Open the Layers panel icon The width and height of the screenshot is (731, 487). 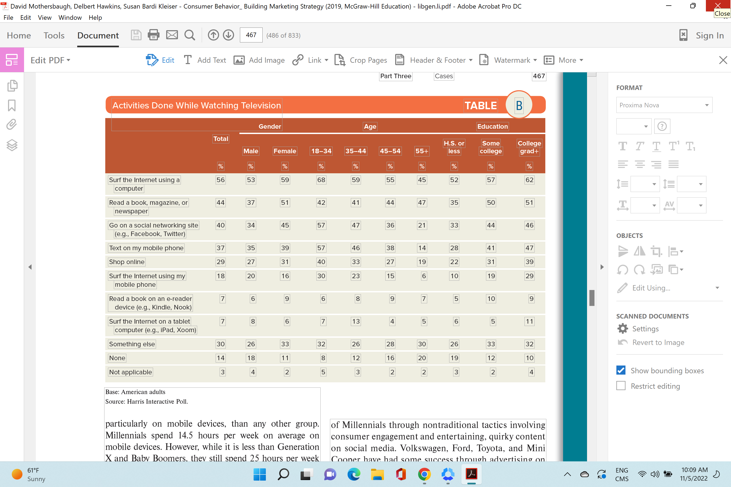[x=12, y=145]
